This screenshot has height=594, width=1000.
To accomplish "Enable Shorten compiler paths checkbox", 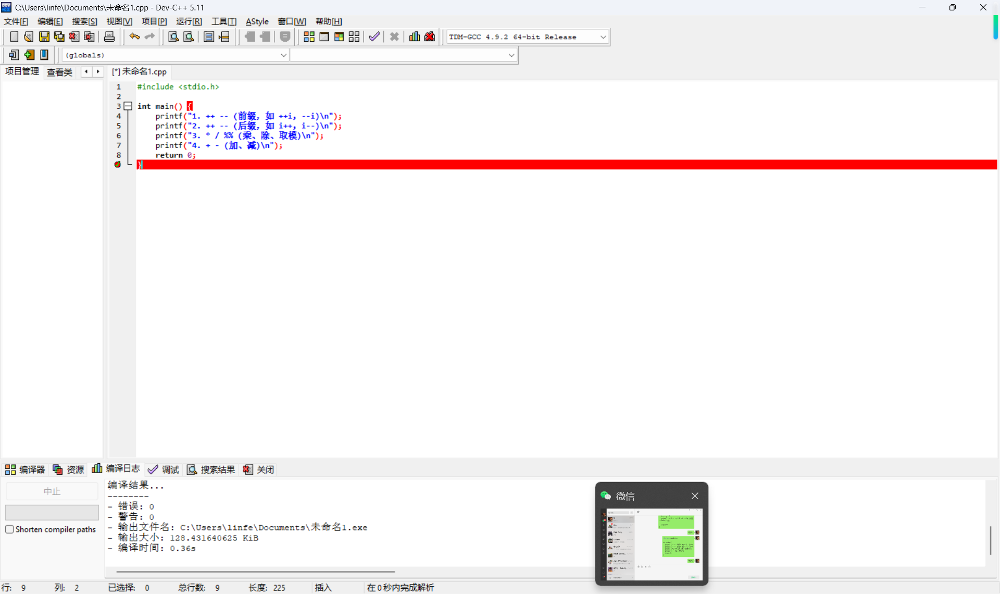I will pos(9,529).
